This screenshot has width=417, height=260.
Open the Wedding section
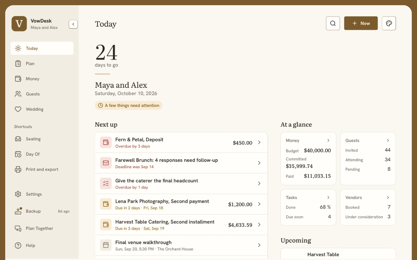point(42,109)
